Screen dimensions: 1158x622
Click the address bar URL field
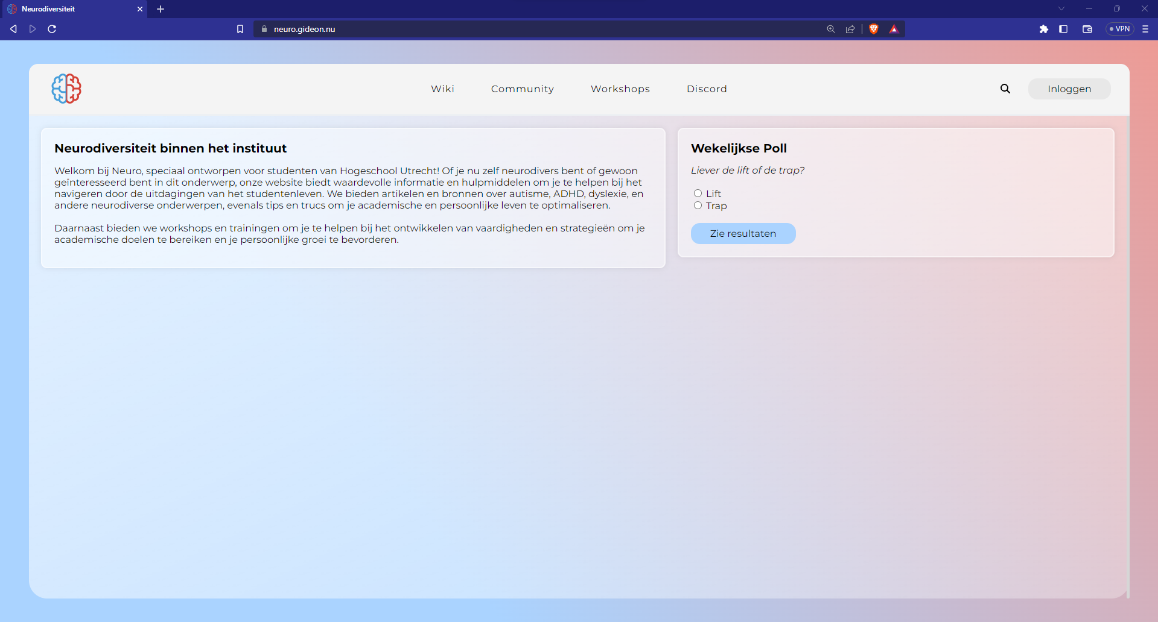click(483, 29)
